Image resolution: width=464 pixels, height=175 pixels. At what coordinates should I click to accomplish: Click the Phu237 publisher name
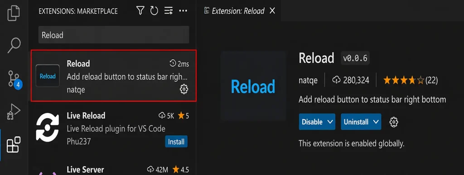pyautogui.click(x=79, y=142)
